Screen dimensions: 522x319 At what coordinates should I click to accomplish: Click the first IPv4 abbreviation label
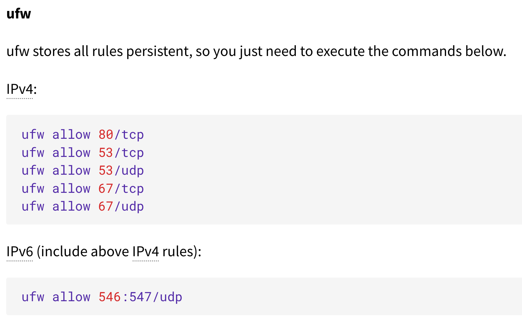[x=20, y=89]
